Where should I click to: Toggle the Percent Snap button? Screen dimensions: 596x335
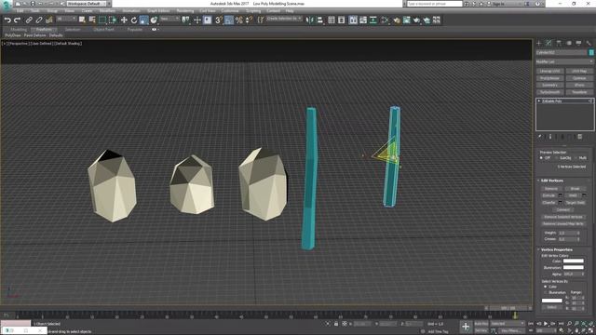coord(238,20)
